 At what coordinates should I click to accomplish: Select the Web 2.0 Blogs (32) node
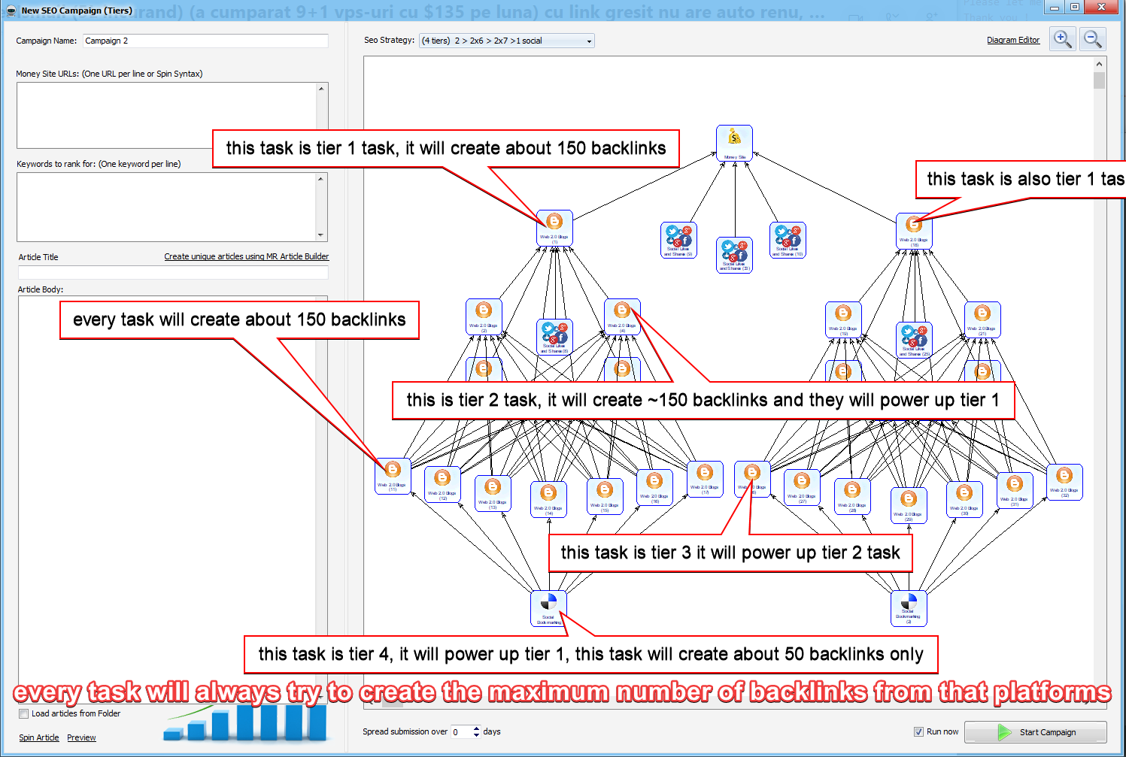[1064, 483]
